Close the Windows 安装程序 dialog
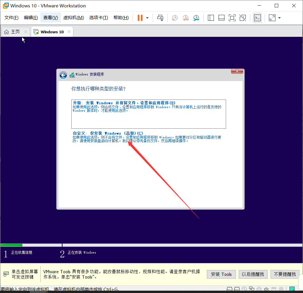 [x=237, y=71]
